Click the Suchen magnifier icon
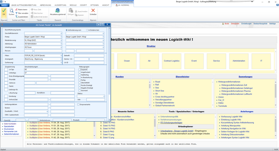Viewport: 279px width, 151px height. coord(12,11)
